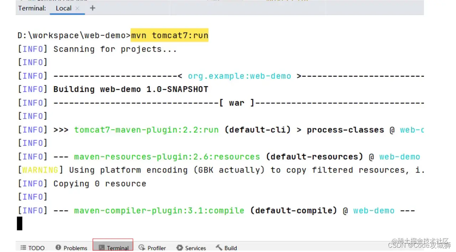Image resolution: width=456 pixels, height=252 pixels.
Task: Open the Problems tool window
Action: point(71,248)
